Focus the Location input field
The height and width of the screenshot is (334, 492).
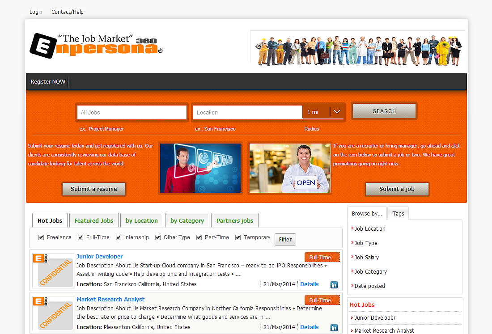click(248, 112)
